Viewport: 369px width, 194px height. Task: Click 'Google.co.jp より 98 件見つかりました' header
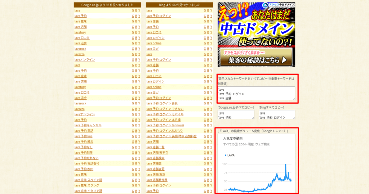(107, 5)
